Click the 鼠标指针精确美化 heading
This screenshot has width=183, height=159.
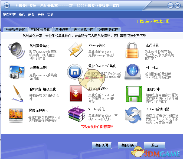(43, 89)
